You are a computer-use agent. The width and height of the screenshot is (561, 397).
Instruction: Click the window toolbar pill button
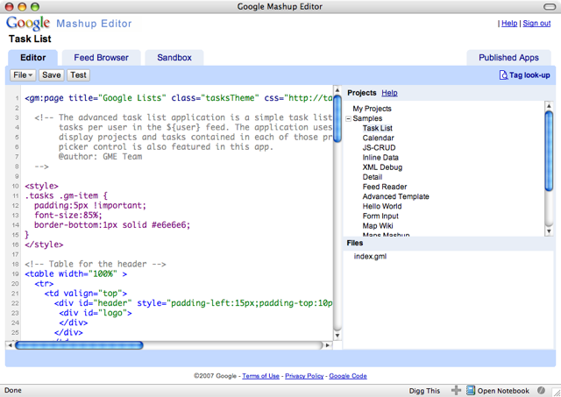coord(550,6)
